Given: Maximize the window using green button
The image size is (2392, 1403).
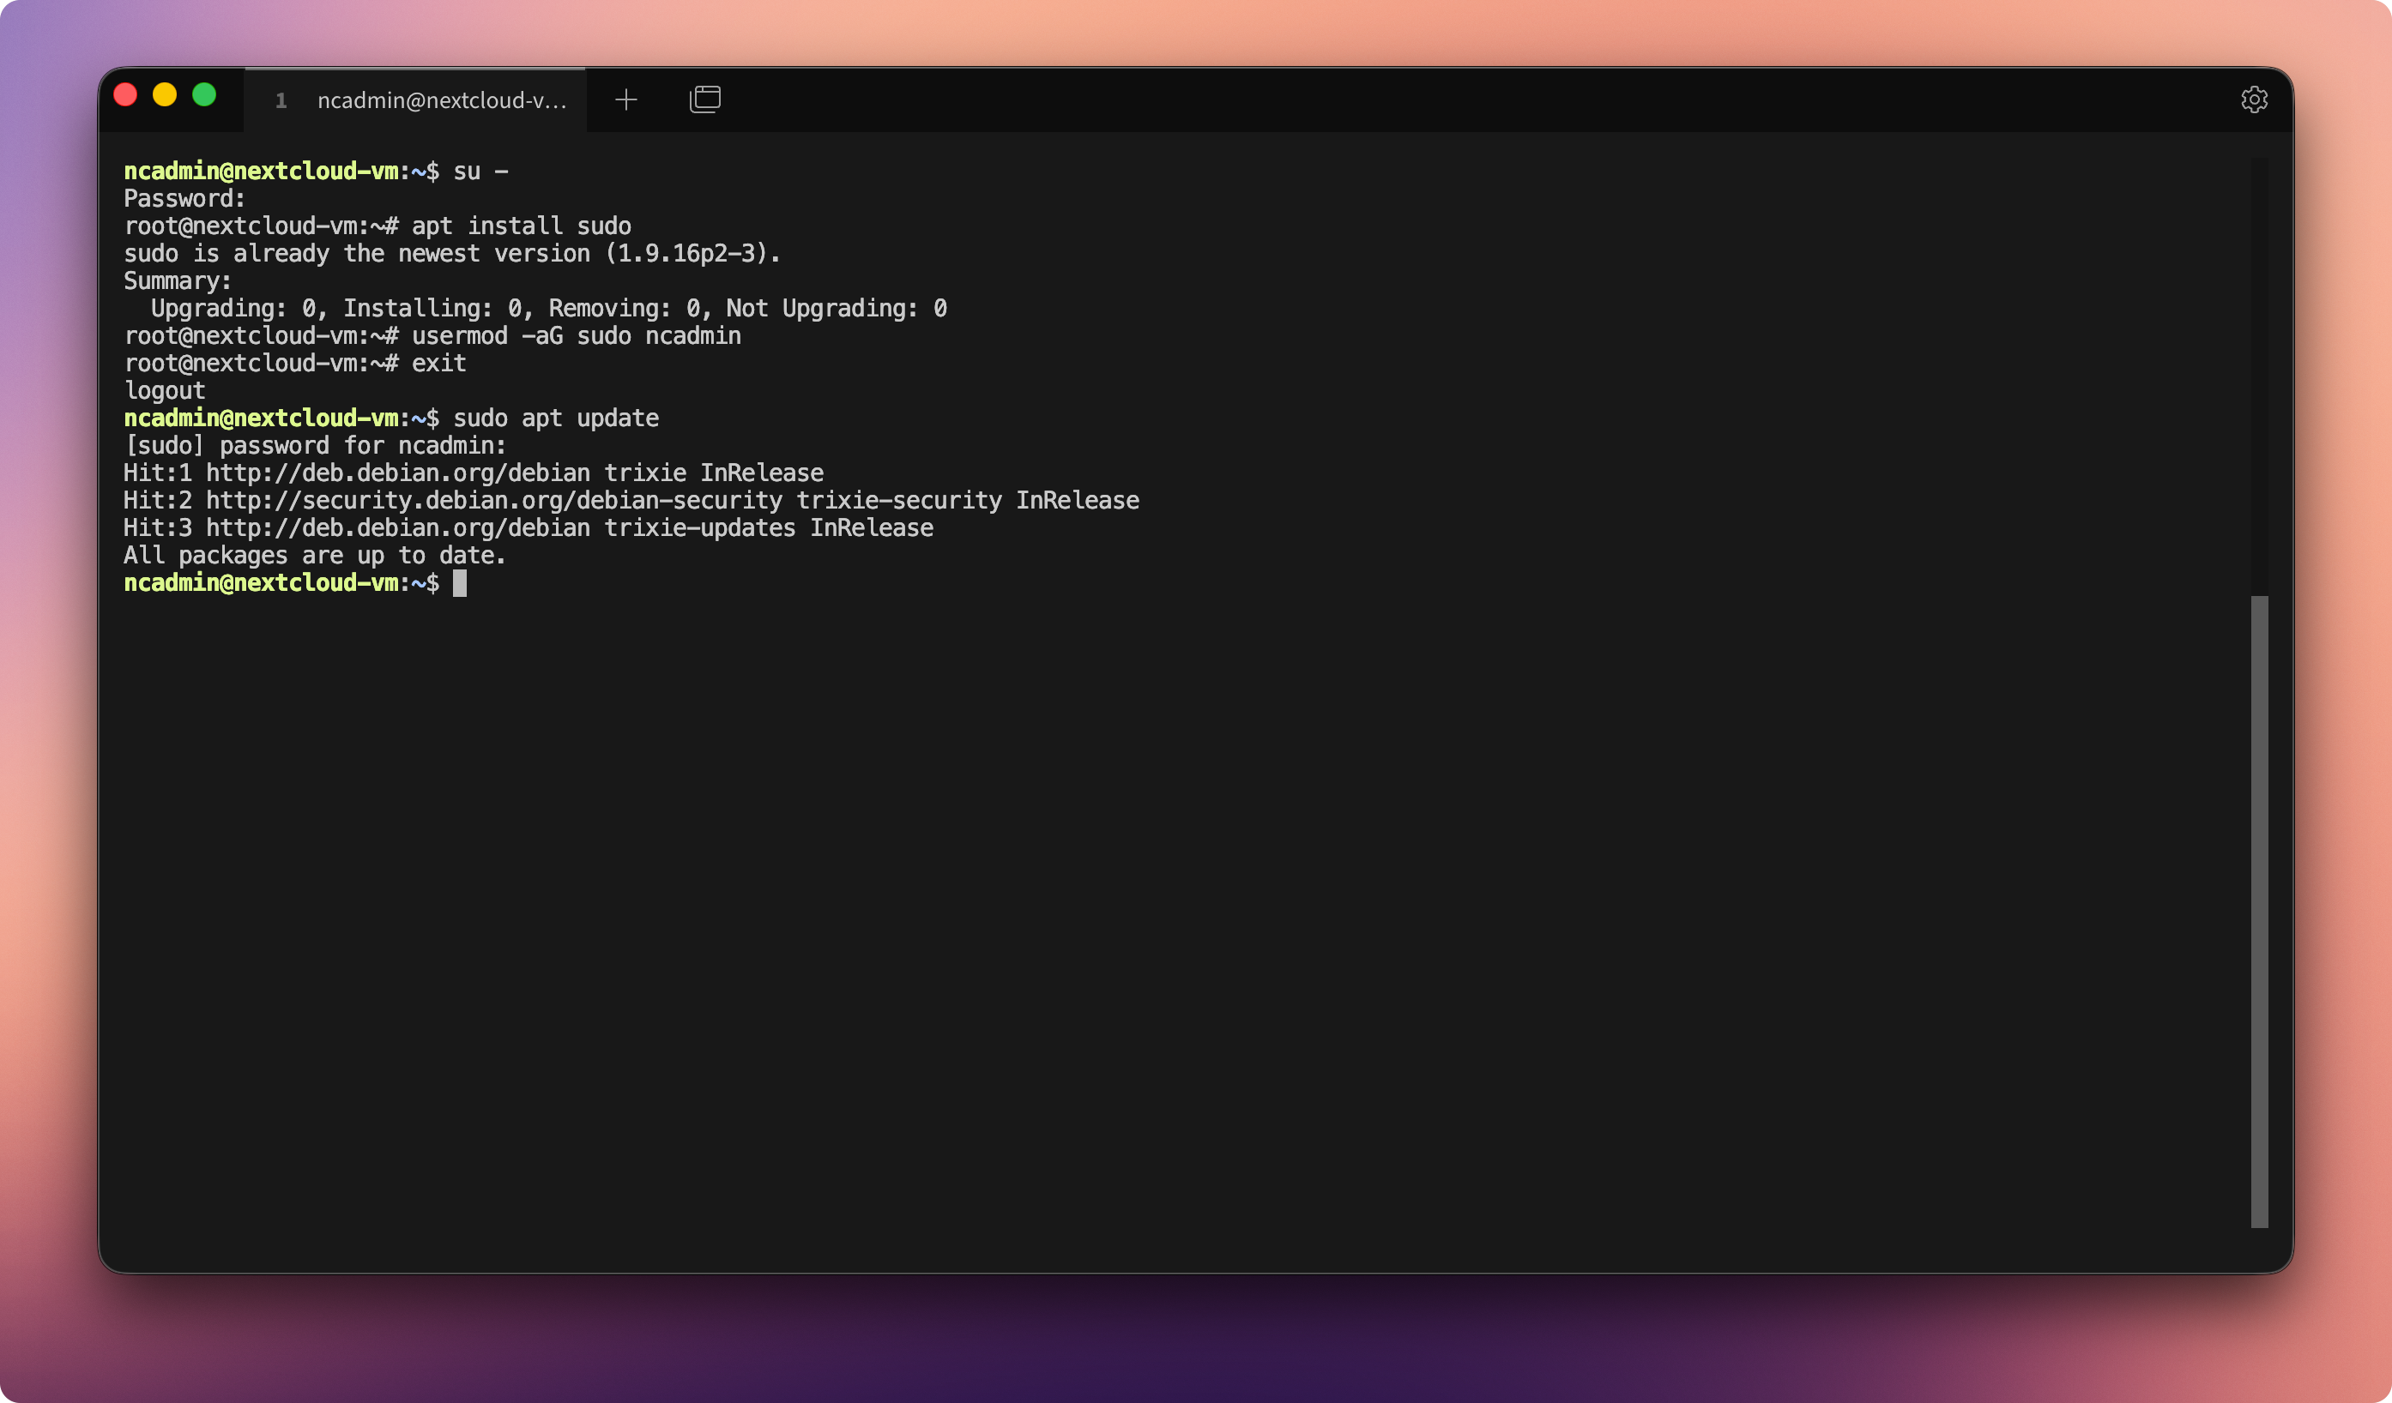Looking at the screenshot, I should [x=204, y=95].
